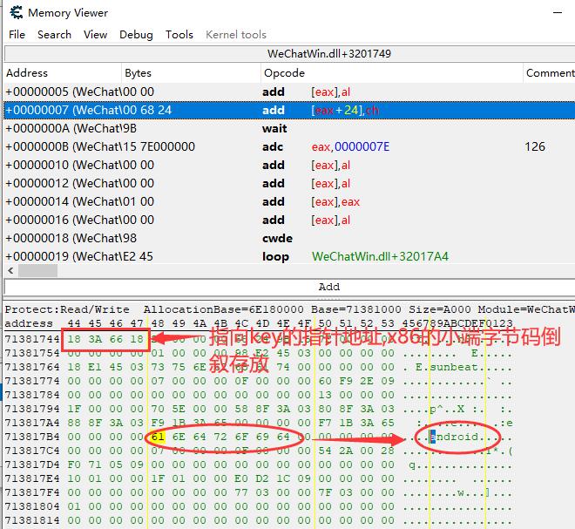
Task: Click hex row address 71381784
Action: [32, 395]
